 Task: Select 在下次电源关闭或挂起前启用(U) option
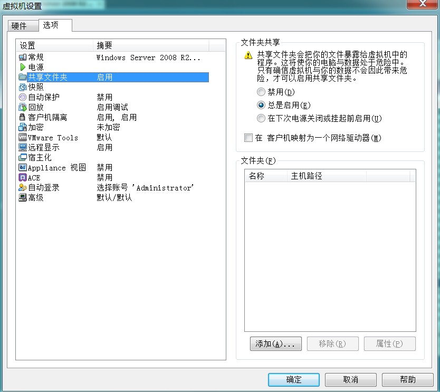point(261,118)
